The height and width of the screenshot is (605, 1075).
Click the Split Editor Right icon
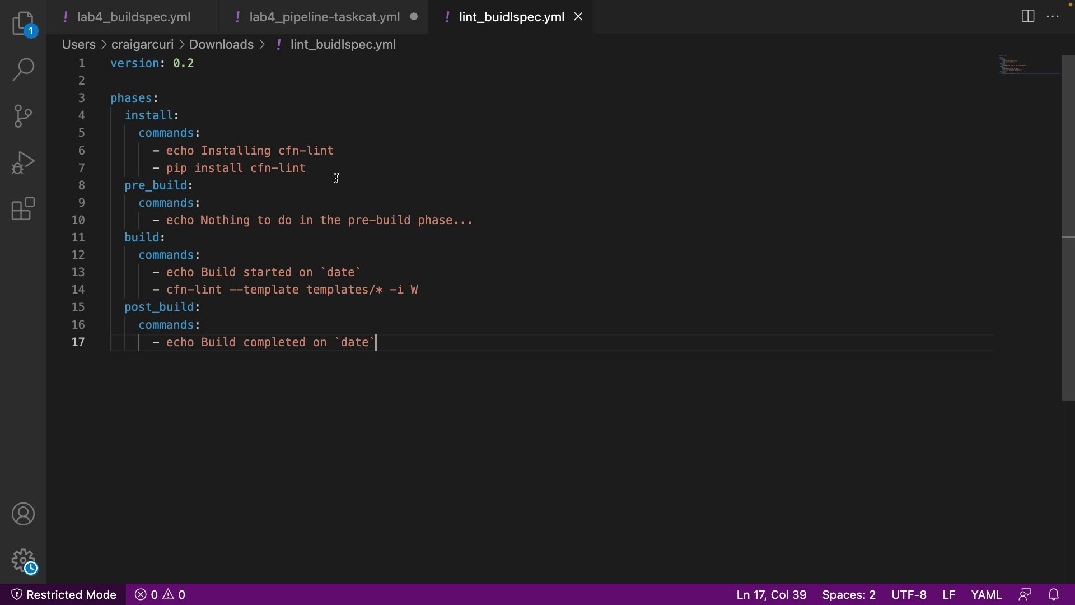pyautogui.click(x=1028, y=17)
